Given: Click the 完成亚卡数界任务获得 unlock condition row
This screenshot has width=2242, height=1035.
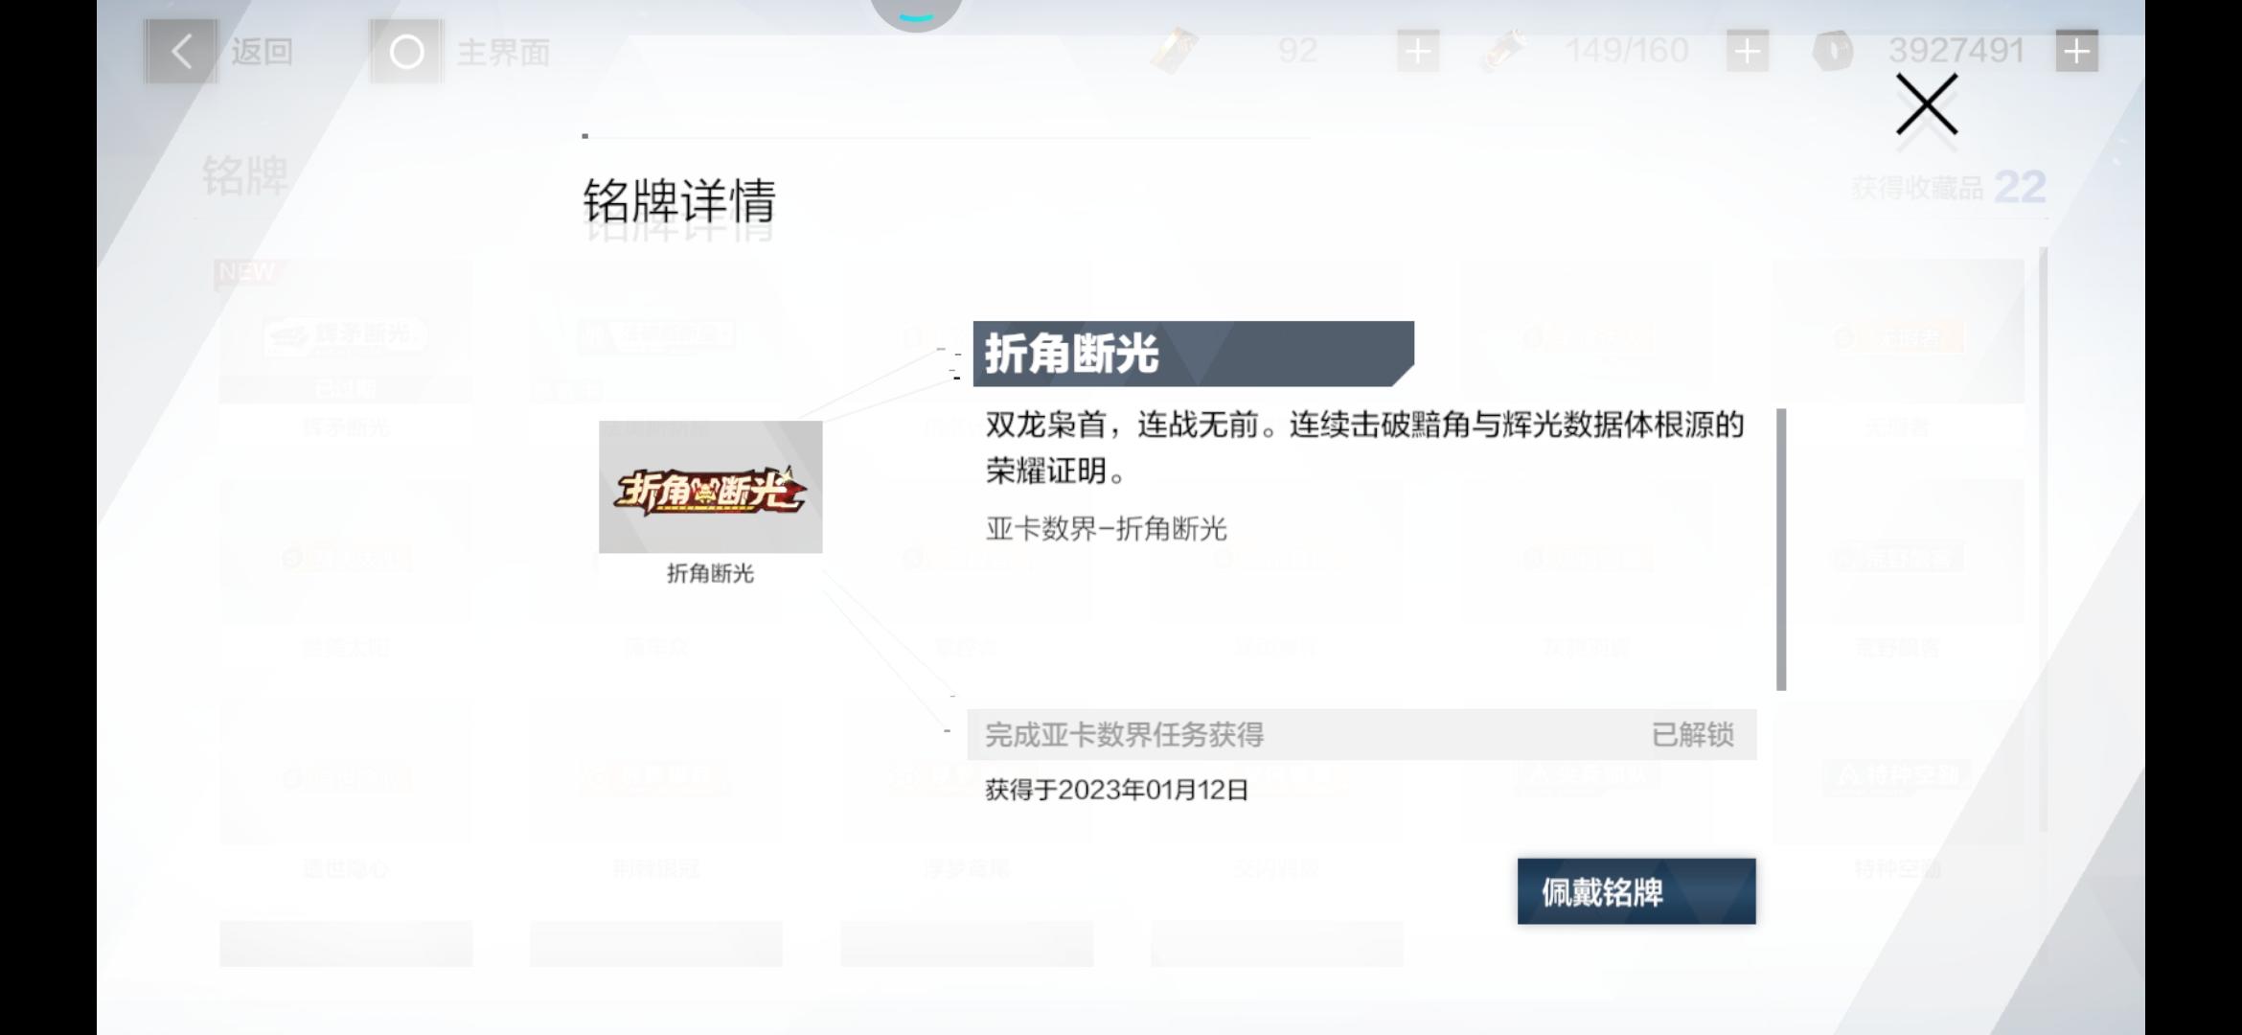Looking at the screenshot, I should coord(1361,735).
